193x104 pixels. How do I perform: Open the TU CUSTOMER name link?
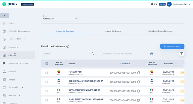click(x=75, y=72)
